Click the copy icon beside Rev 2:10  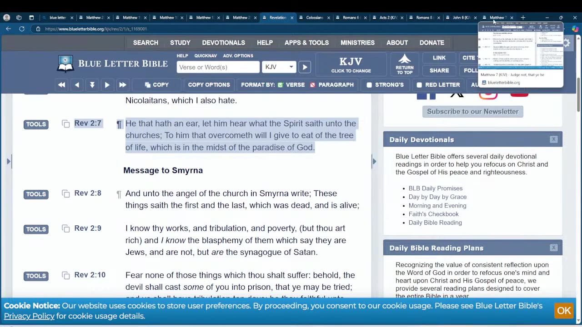[x=66, y=276]
